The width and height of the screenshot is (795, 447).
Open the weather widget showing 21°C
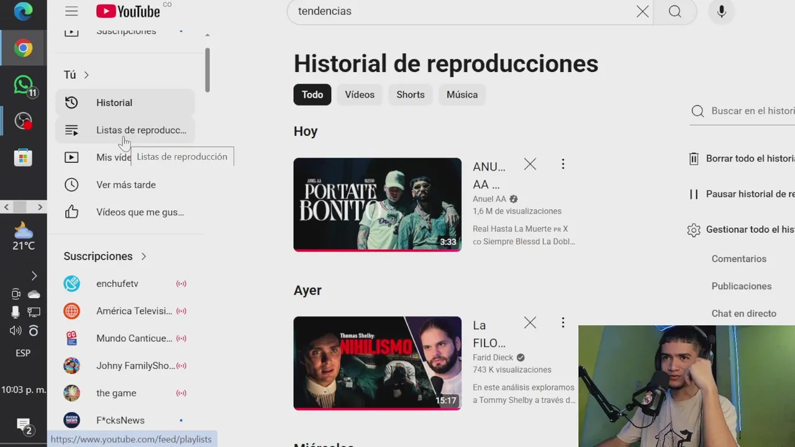coord(24,237)
